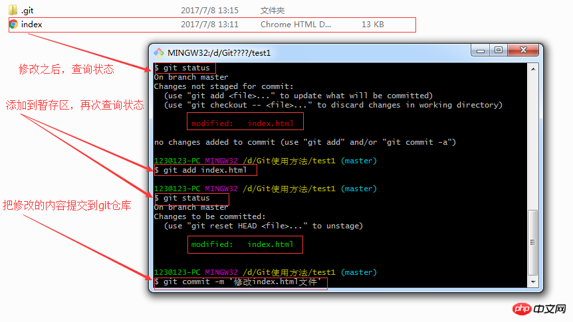The width and height of the screenshot is (573, 322).
Task: Click the red 'modified: index.html' line
Action: click(x=242, y=123)
